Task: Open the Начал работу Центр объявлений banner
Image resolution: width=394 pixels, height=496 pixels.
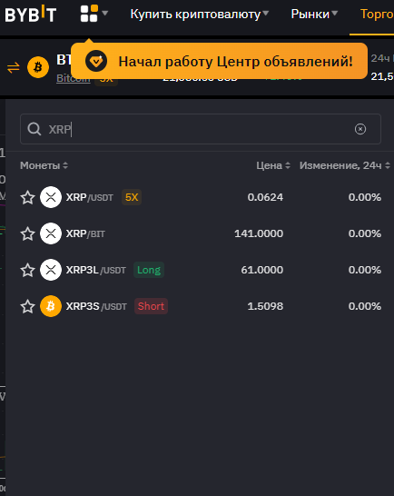Action: pos(219,61)
